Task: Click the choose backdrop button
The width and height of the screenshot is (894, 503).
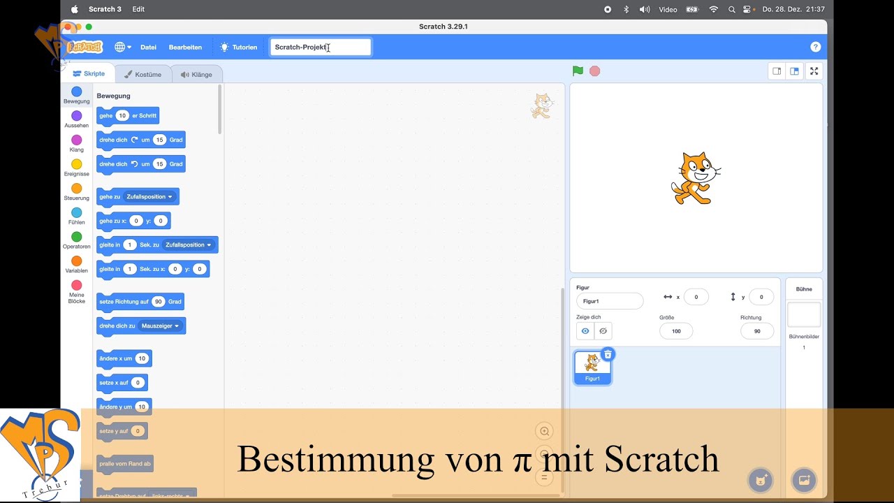Action: click(x=804, y=480)
